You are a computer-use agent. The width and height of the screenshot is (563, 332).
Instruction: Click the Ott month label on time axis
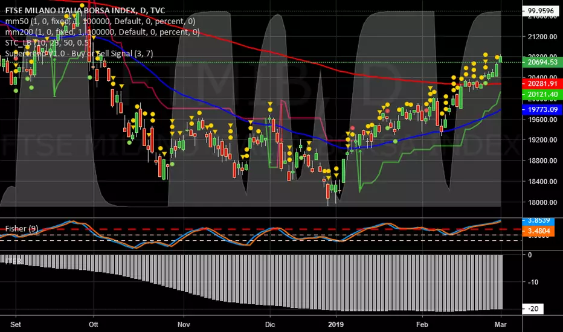[94, 325]
